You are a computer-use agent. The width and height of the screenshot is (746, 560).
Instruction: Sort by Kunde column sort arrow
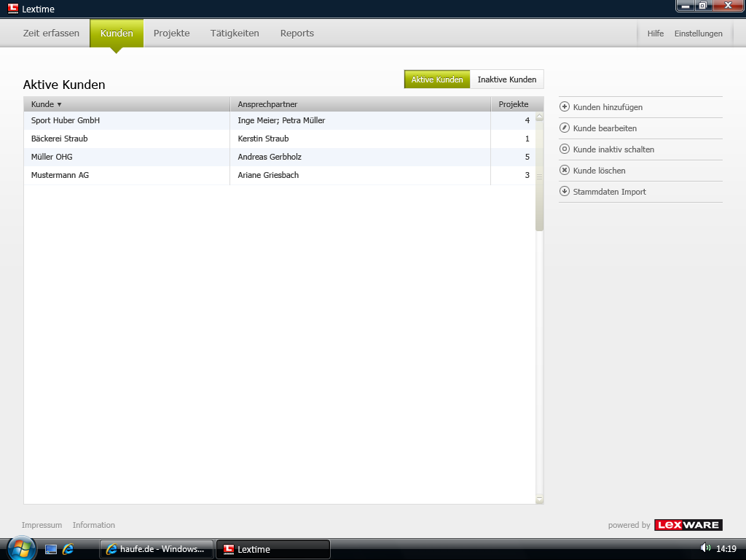tap(60, 104)
